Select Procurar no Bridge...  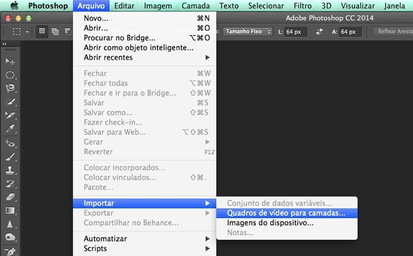click(144, 37)
